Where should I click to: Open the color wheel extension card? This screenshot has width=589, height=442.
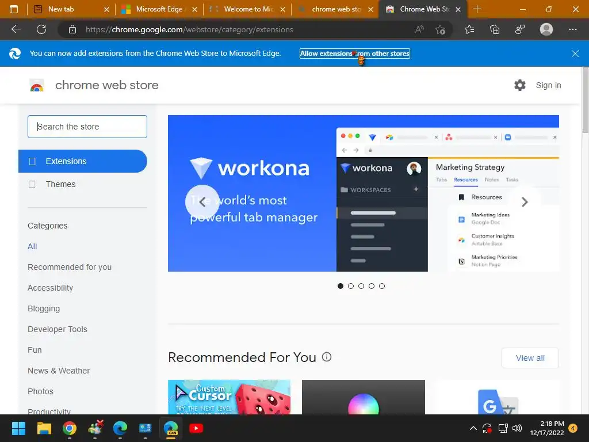(x=364, y=397)
